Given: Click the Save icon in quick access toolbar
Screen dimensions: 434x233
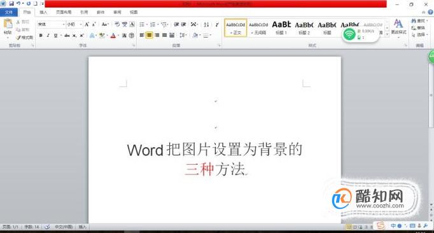Looking at the screenshot, I should pos(11,4).
